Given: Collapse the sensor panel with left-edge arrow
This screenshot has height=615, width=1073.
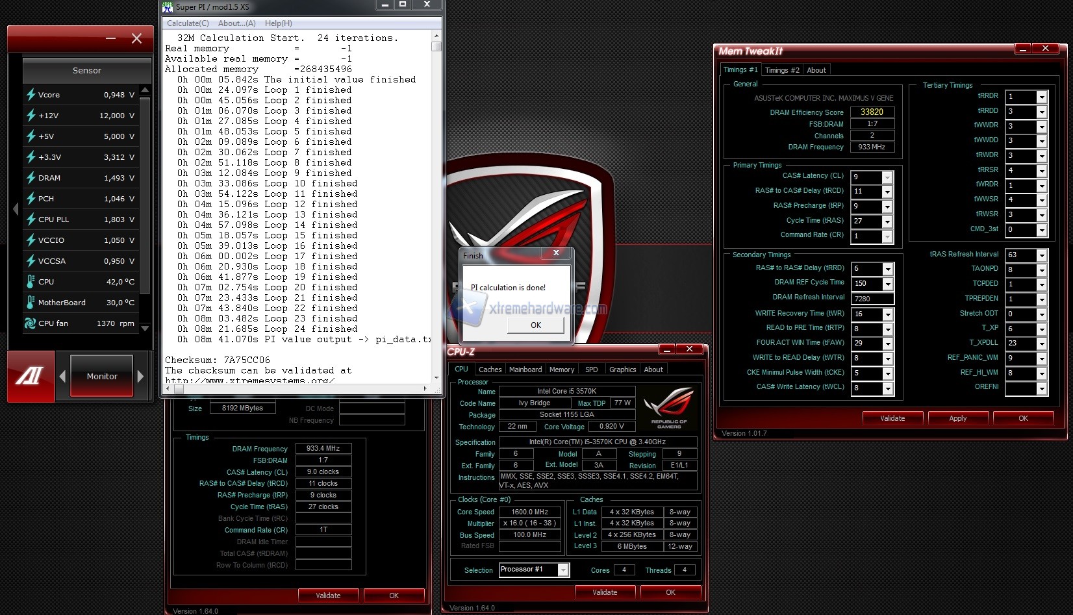Looking at the screenshot, I should (16, 209).
